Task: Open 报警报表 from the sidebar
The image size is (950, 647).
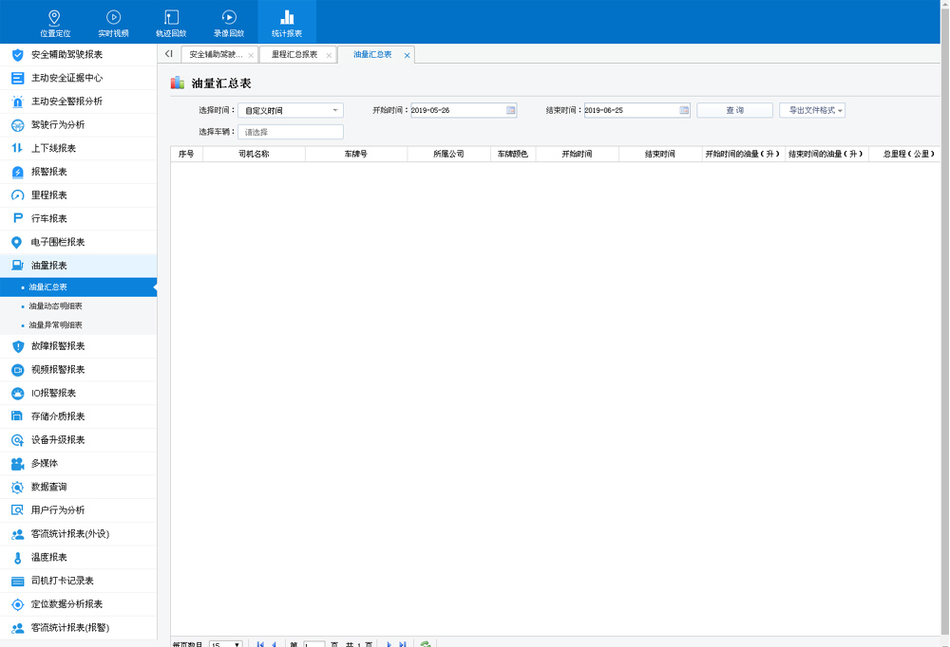Action: 48,172
